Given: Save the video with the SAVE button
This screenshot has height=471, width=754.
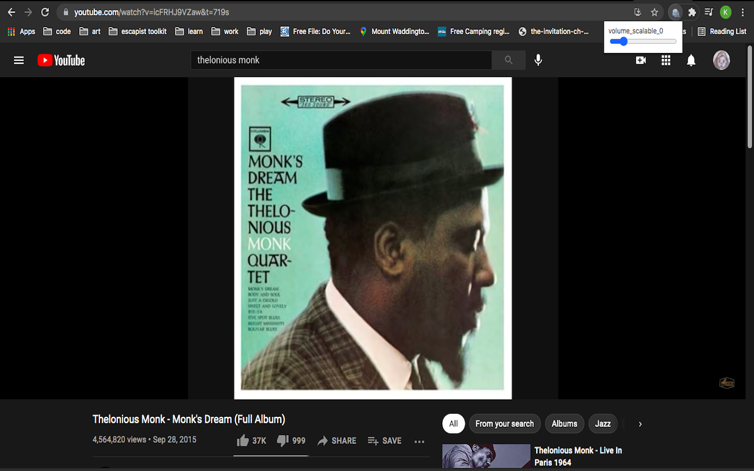Looking at the screenshot, I should (x=385, y=440).
